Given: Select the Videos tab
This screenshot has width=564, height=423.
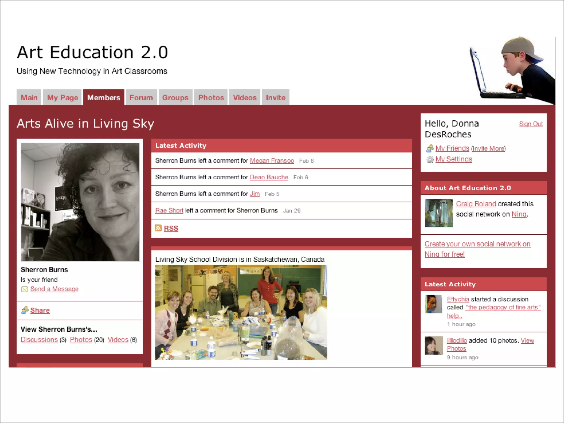Looking at the screenshot, I should point(245,97).
